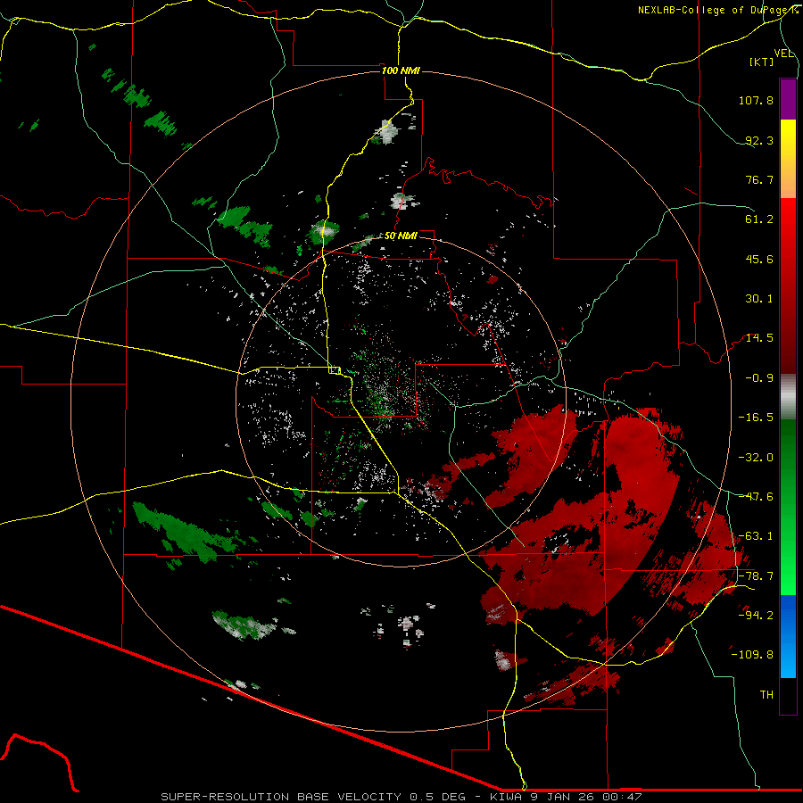Click the 30.1 value on velocity scale
803x803 pixels.
point(759,299)
